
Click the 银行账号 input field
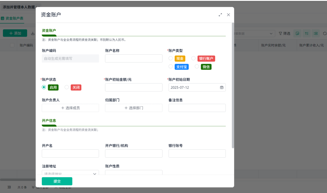pos(197,153)
